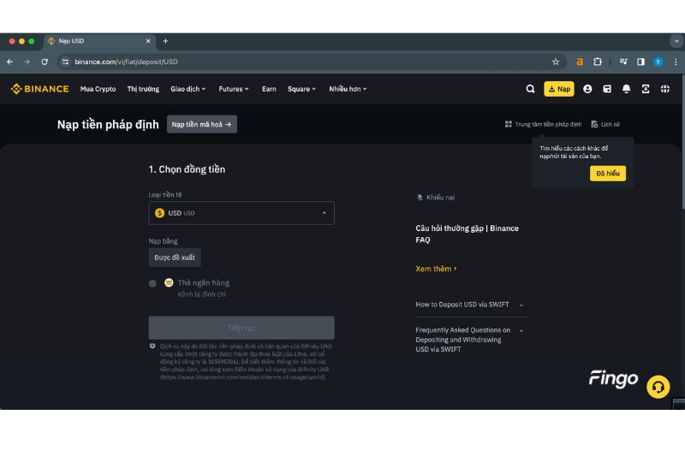Expand the Giao dịch menu
This screenshot has width=685, height=456.
click(188, 89)
